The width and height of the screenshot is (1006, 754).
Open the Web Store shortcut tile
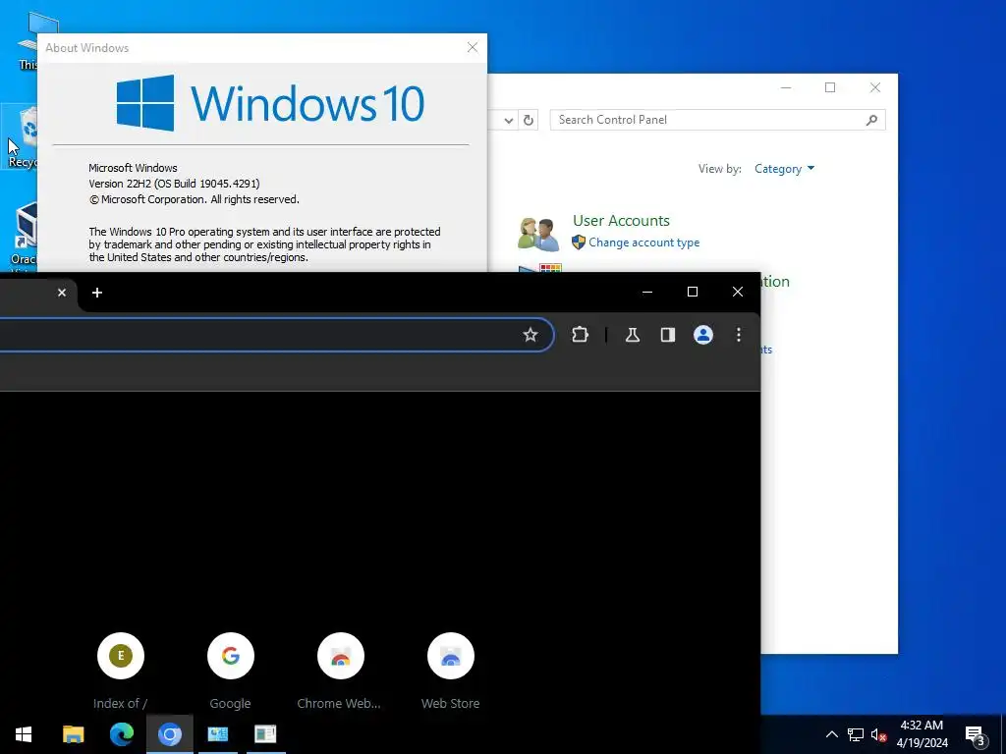tap(450, 672)
